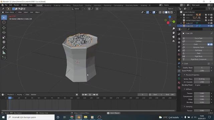
Task: Open the Material properties tab
Action: tap(179, 83)
